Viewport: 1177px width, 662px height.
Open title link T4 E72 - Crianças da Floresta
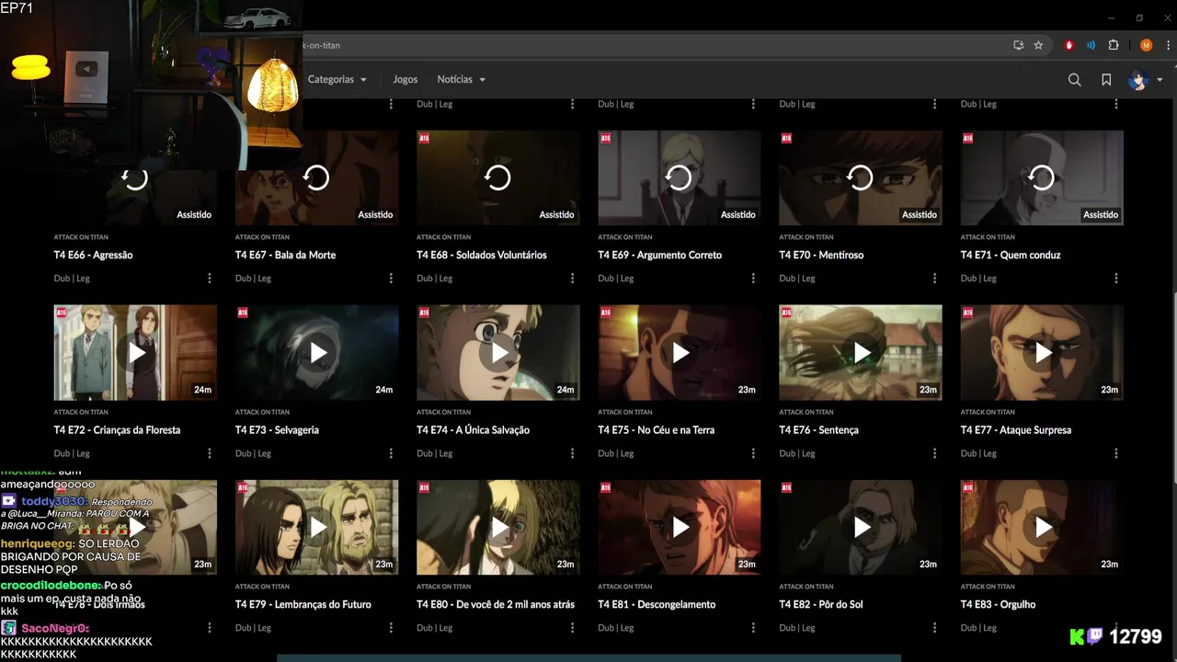click(x=117, y=430)
